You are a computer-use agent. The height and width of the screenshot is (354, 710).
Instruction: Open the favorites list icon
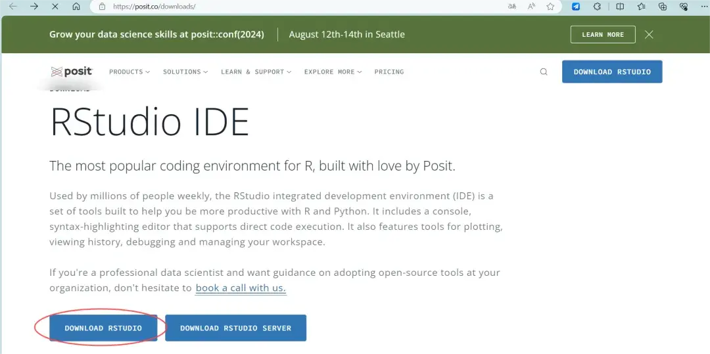[642, 7]
